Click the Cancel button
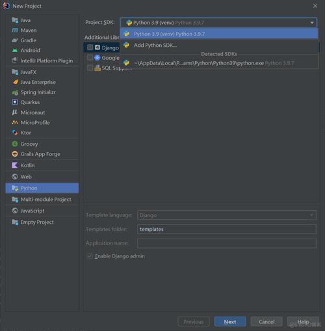The height and width of the screenshot is (331, 325). pos(266,322)
